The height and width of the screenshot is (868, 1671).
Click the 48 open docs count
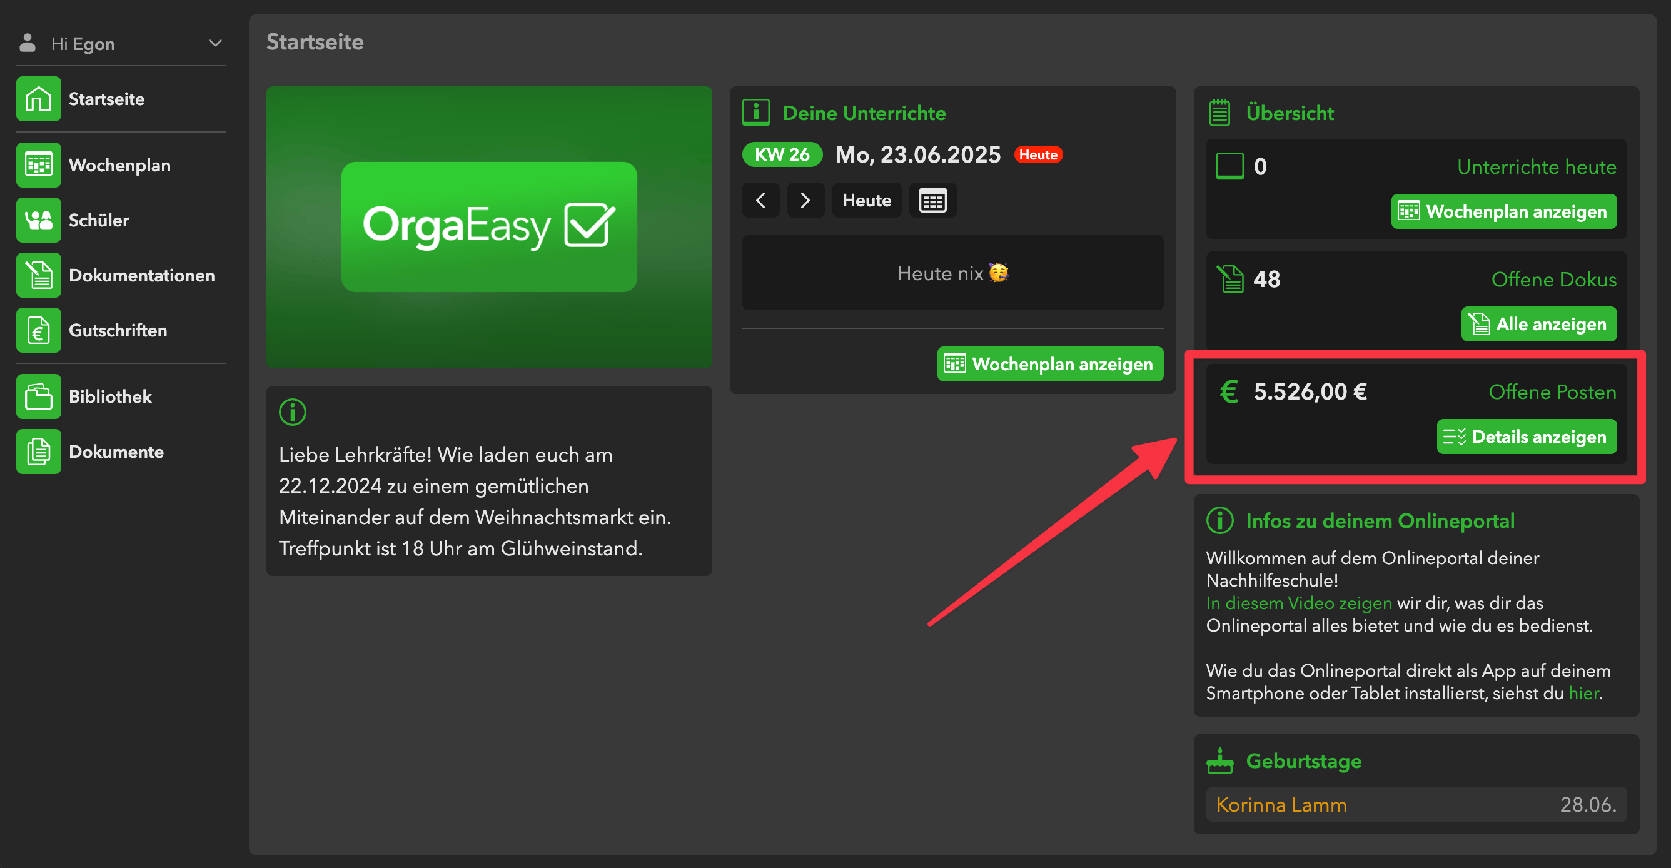pos(1266,279)
